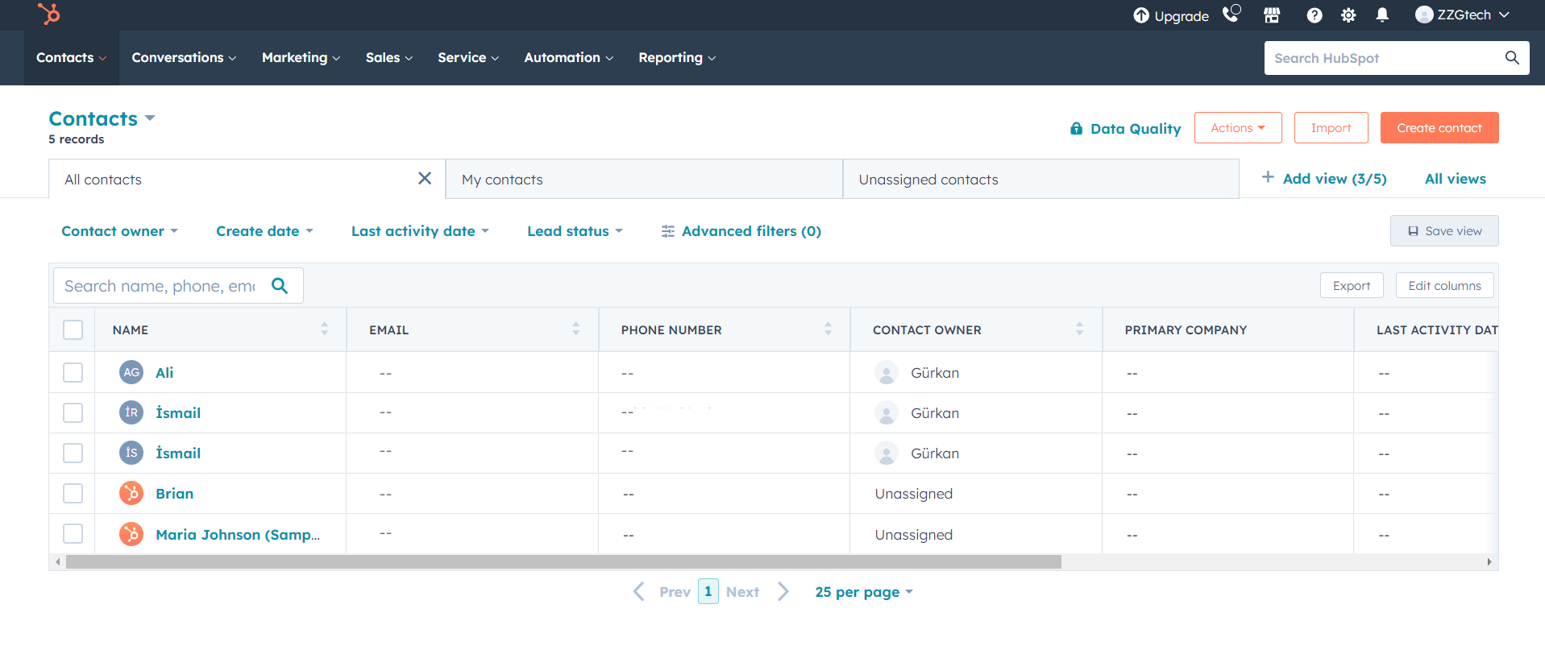The width and height of the screenshot is (1545, 646).
Task: Click the HubSpot search magnifier icon
Action: pos(1512,58)
